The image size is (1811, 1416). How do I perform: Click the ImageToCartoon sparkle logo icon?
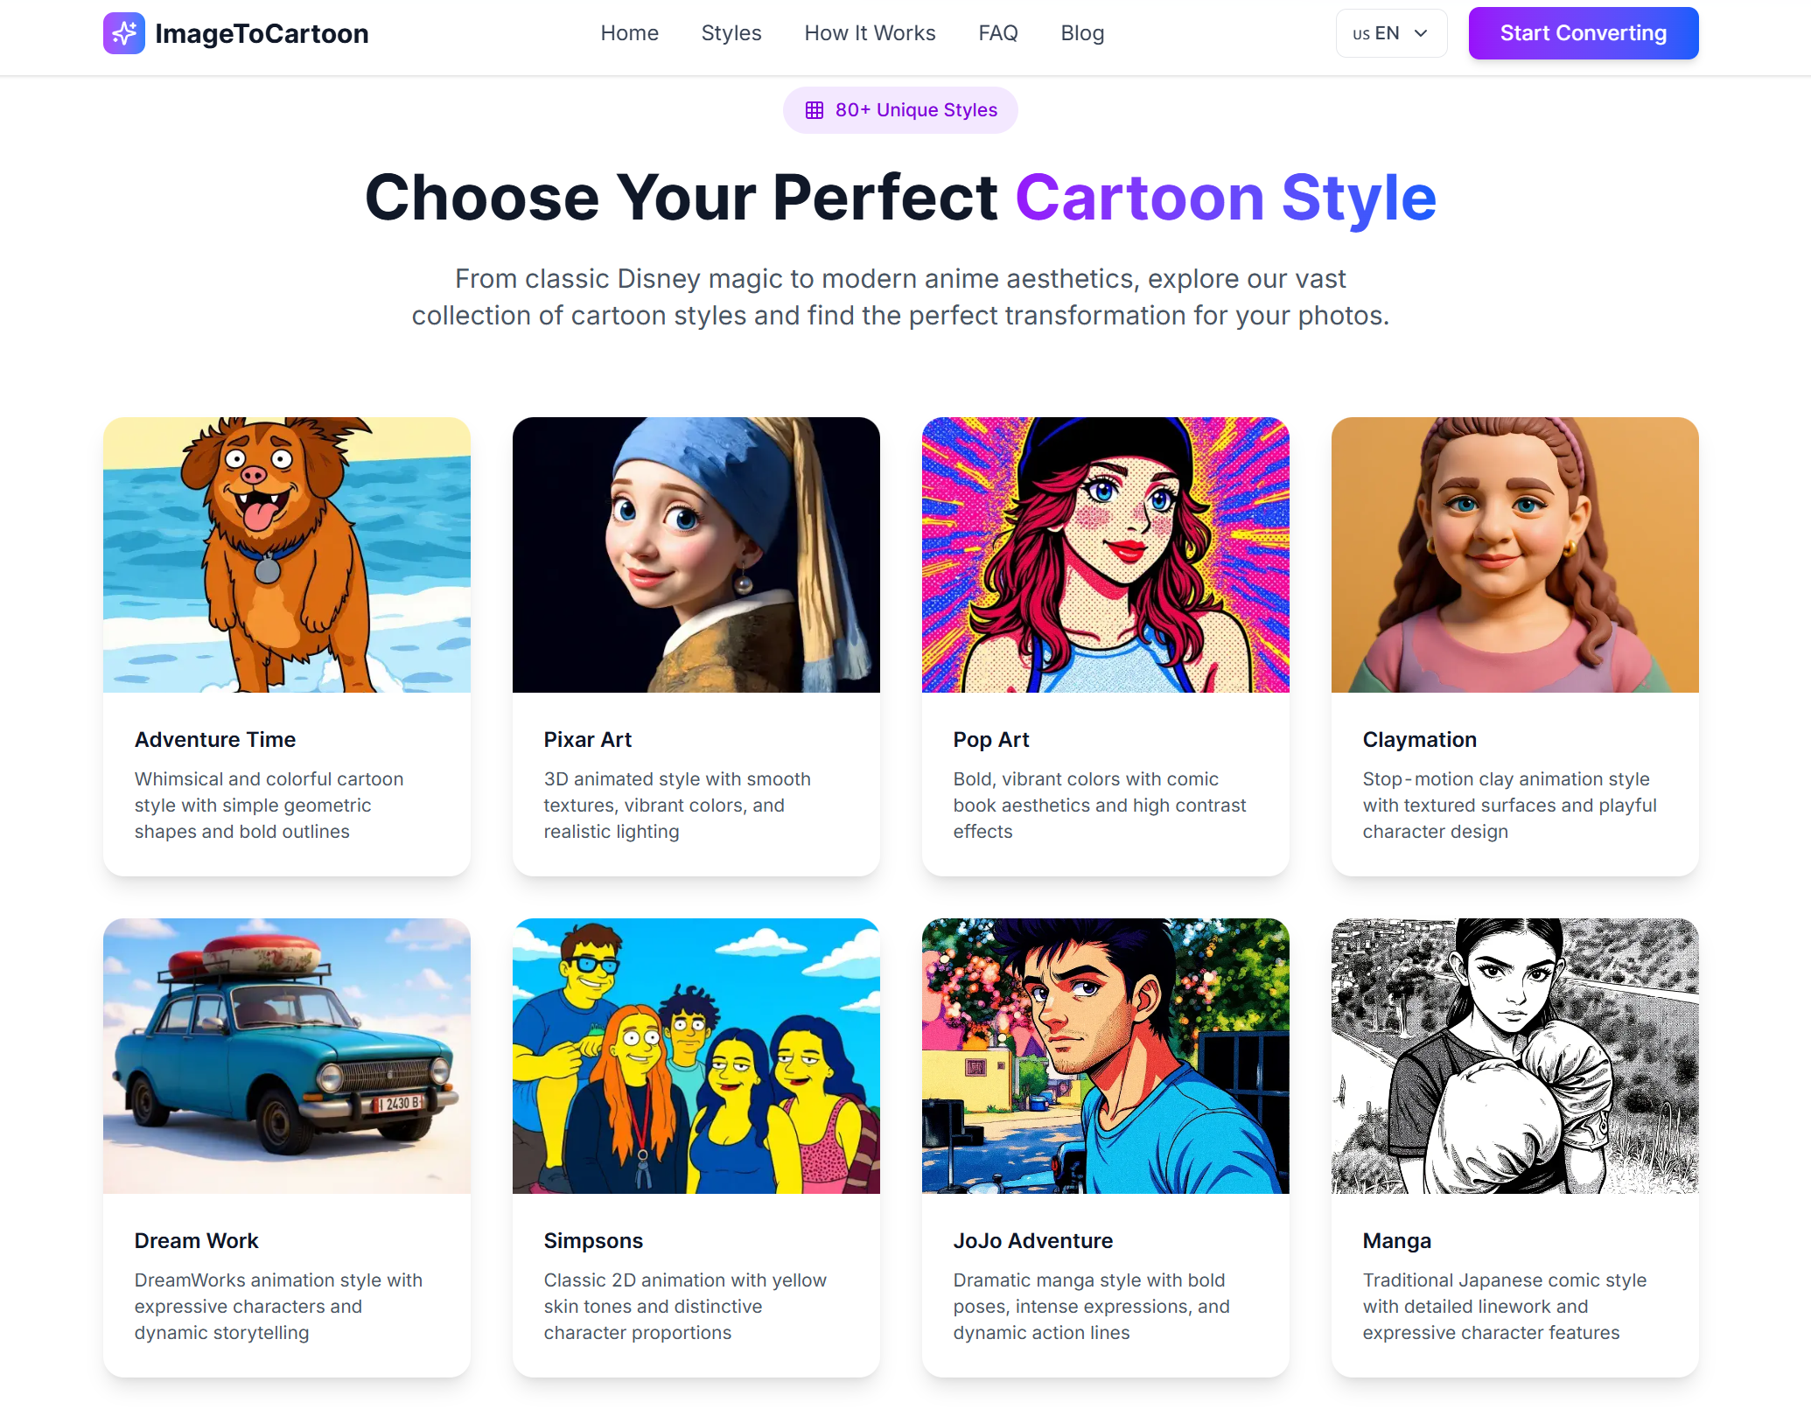click(124, 33)
